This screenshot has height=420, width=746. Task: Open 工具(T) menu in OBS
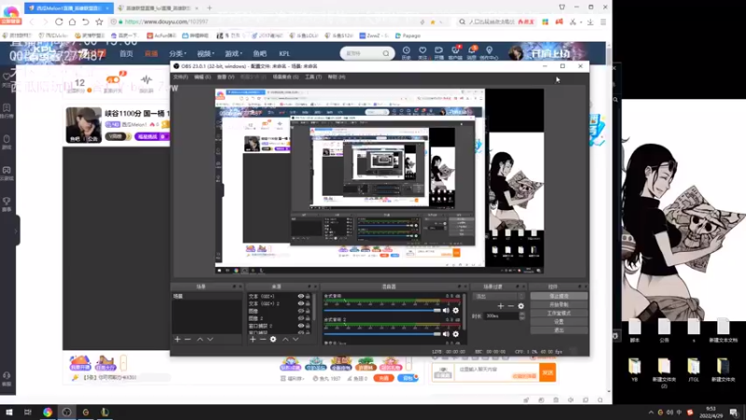point(313,77)
